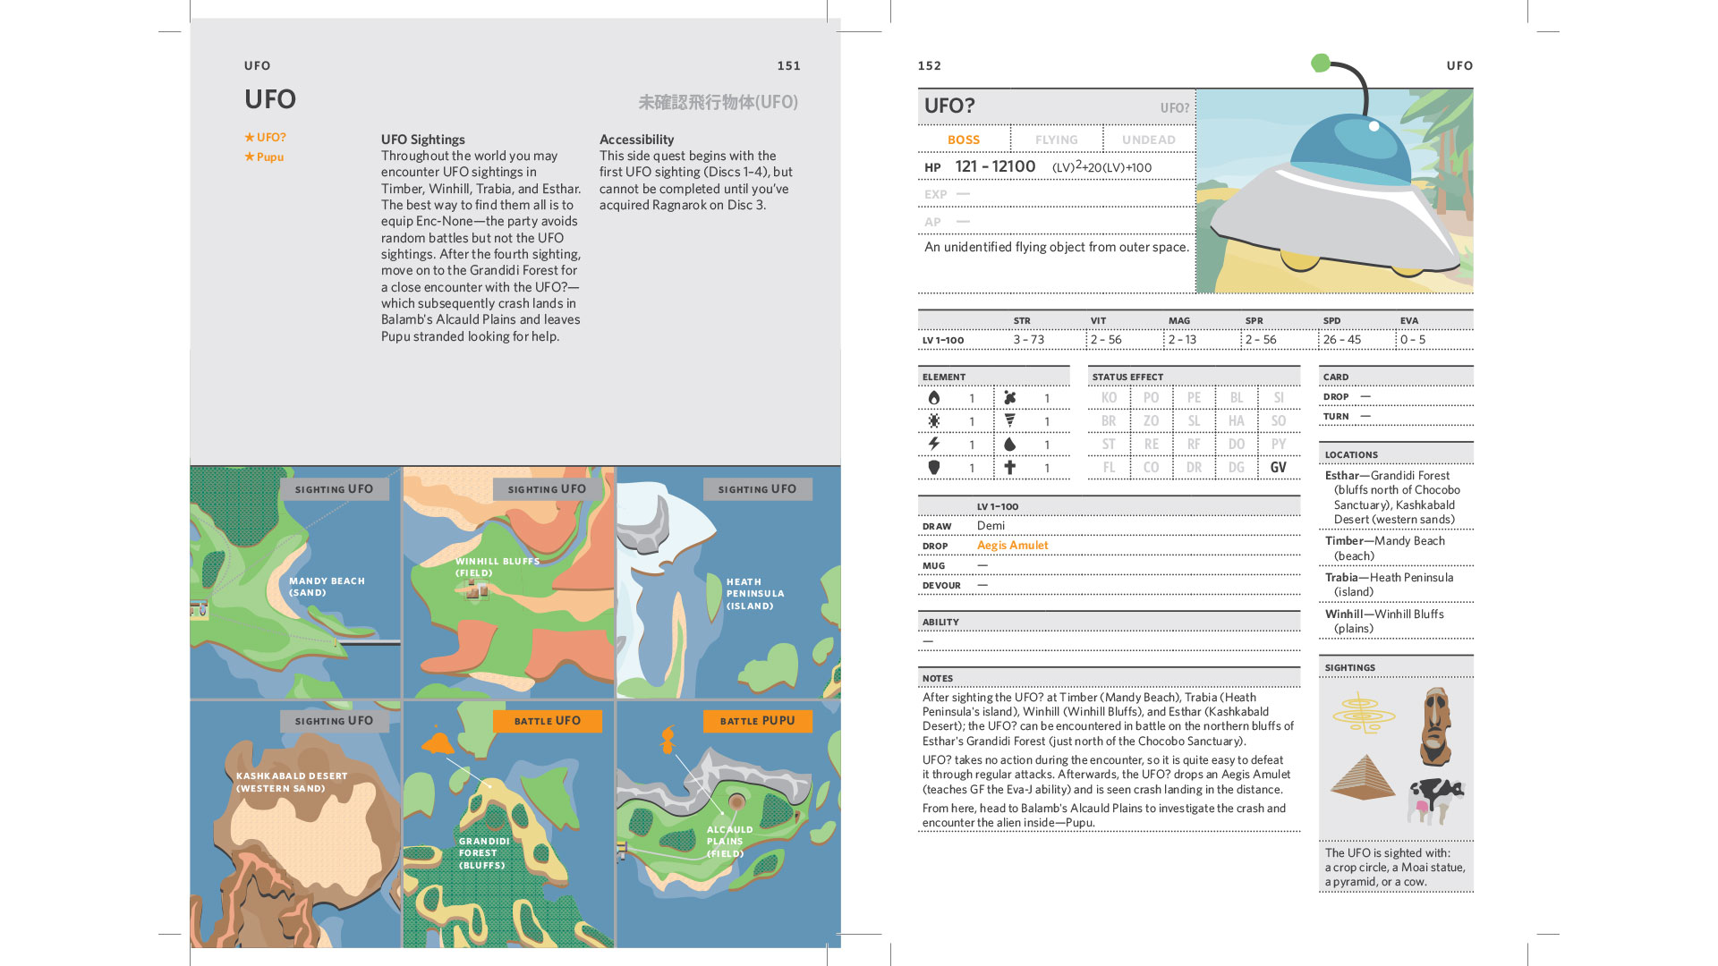Click the Aegis Amulet drop link

[x=1012, y=546]
